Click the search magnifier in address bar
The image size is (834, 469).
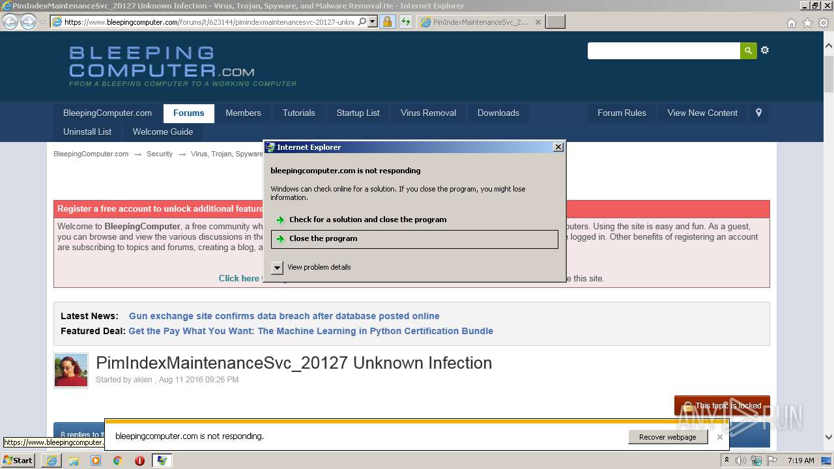[x=362, y=21]
